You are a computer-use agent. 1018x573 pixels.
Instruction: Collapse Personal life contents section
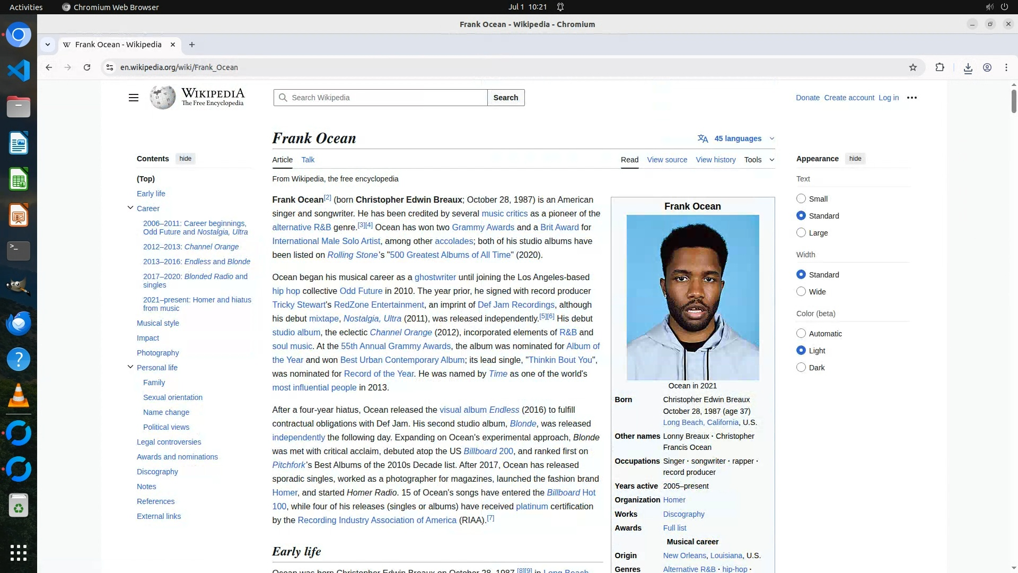pos(130,367)
